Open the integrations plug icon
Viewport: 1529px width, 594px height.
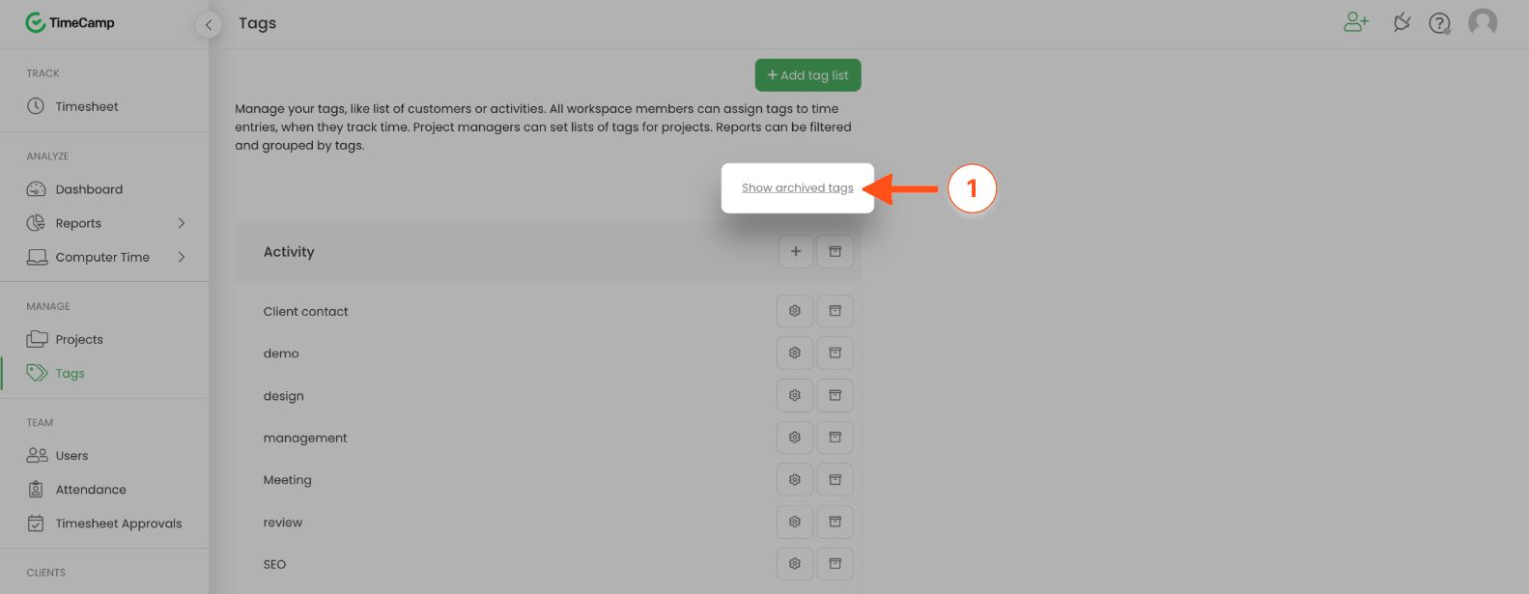1402,22
